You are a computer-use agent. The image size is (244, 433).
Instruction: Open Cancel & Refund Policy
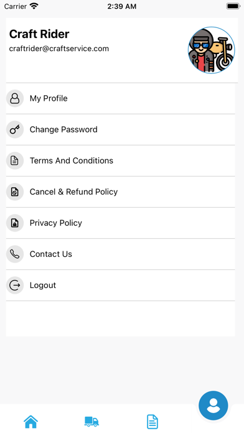[121, 192]
